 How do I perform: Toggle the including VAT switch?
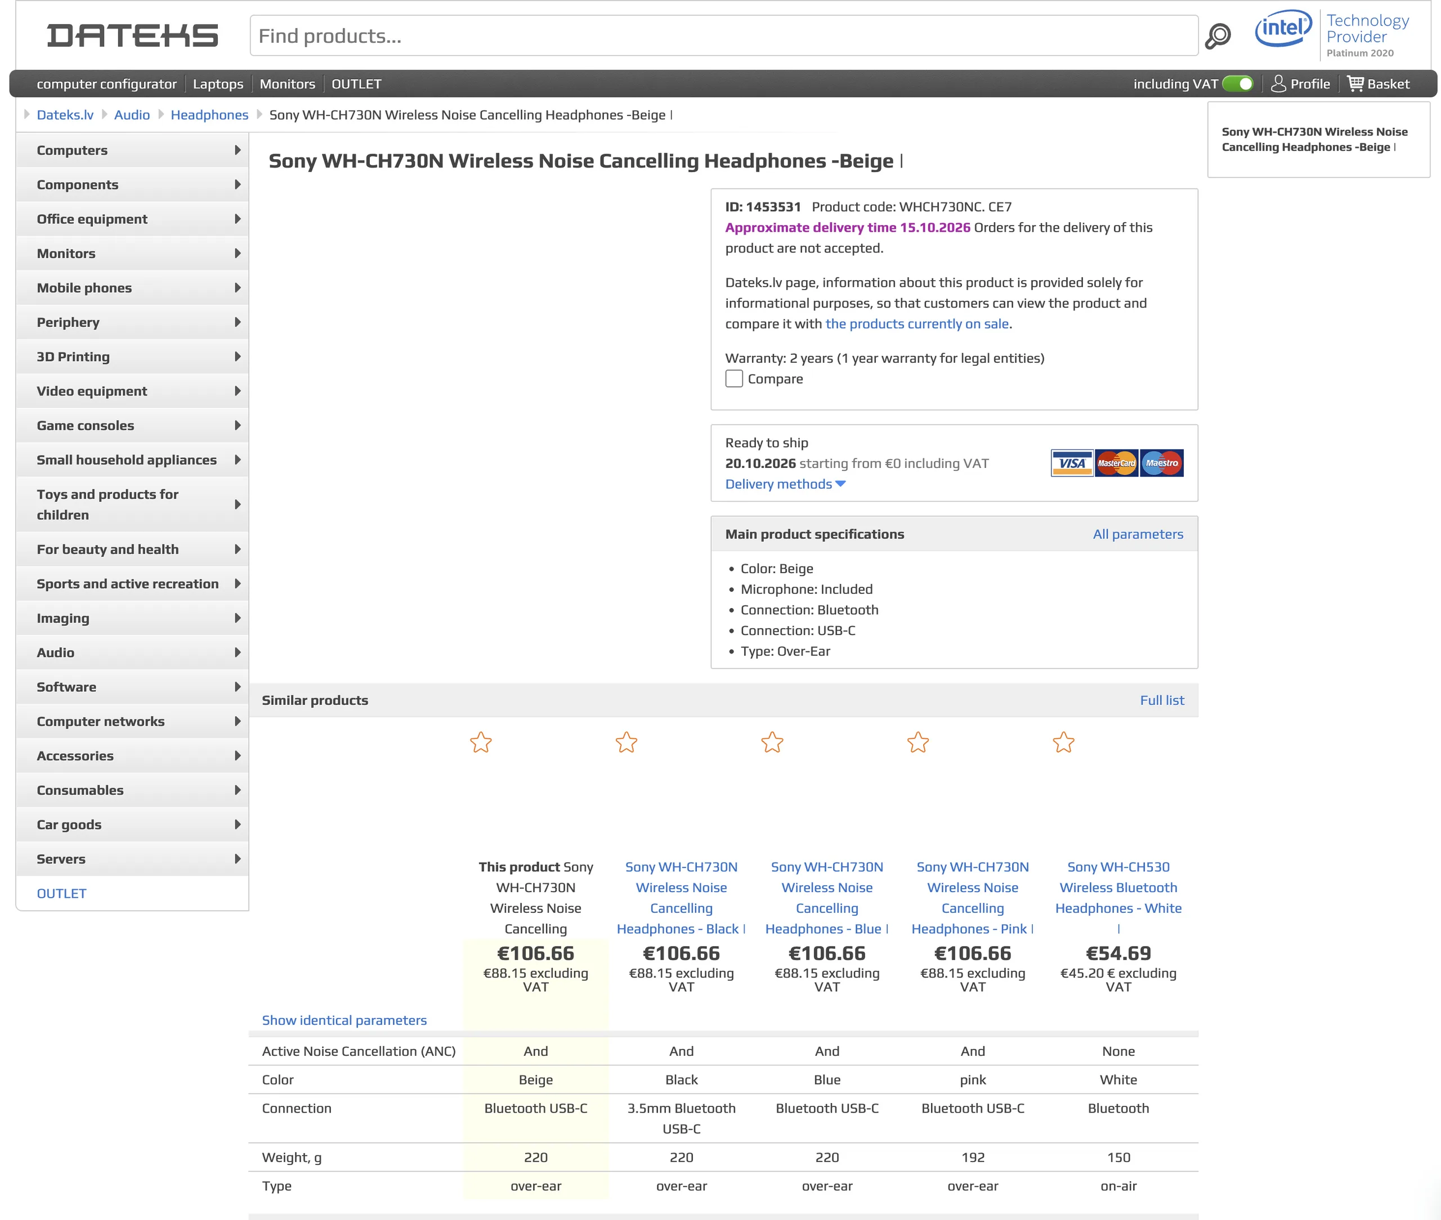pos(1238,84)
